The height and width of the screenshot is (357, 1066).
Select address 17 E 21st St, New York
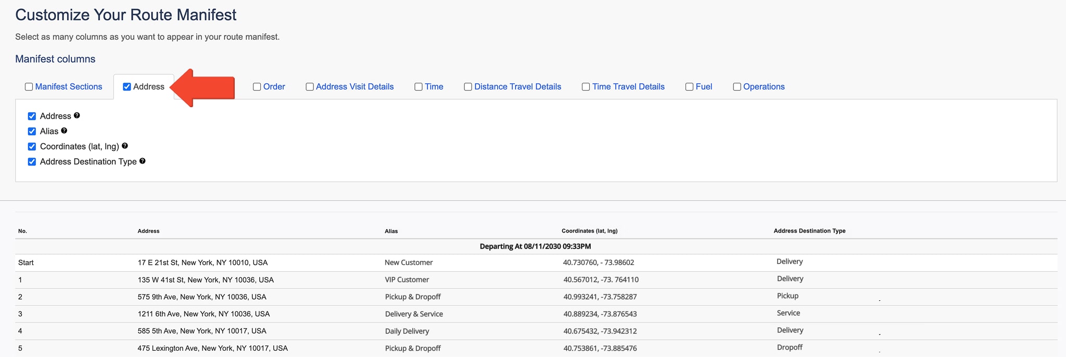click(x=202, y=263)
